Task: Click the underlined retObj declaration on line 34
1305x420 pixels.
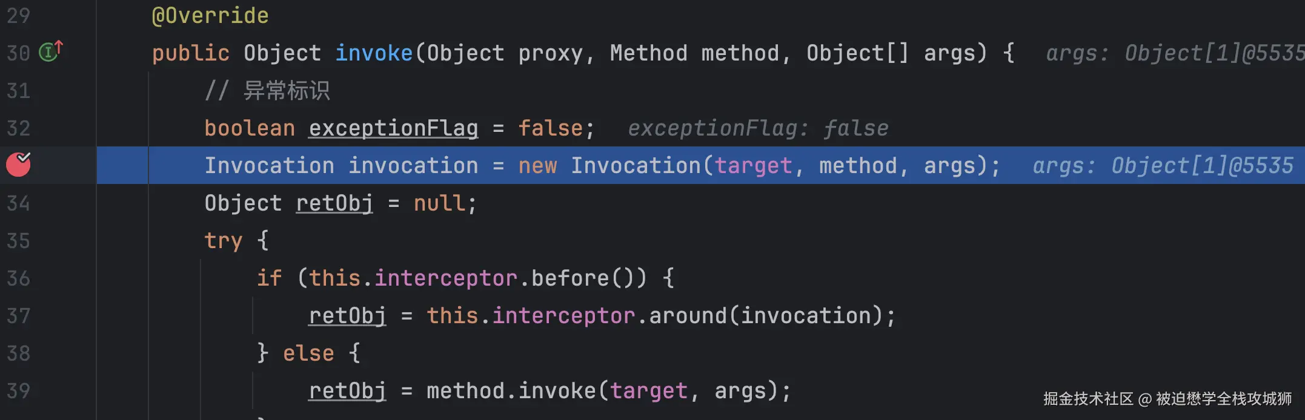Action: 334,203
